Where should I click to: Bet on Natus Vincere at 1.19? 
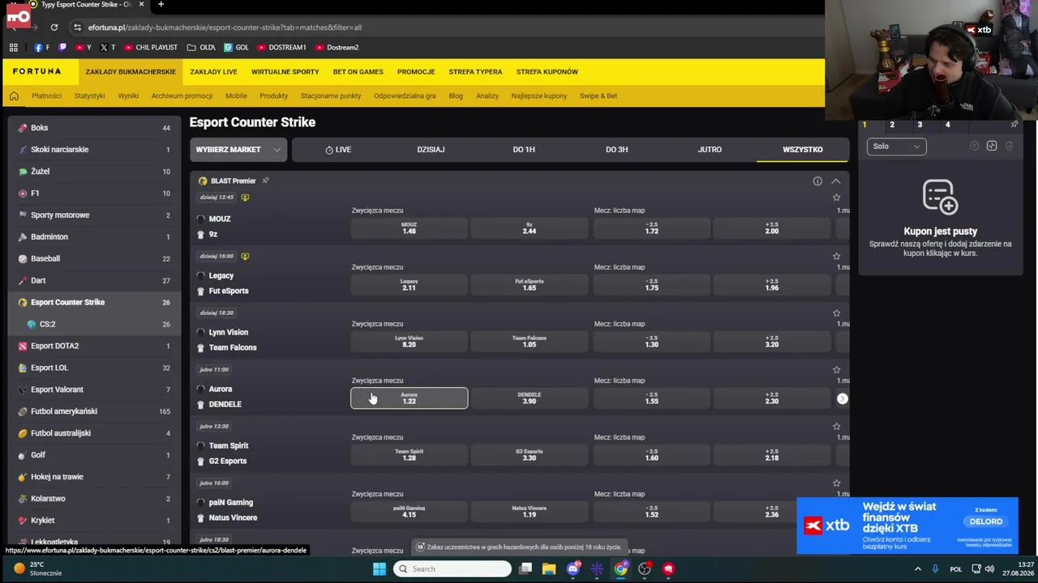529,512
